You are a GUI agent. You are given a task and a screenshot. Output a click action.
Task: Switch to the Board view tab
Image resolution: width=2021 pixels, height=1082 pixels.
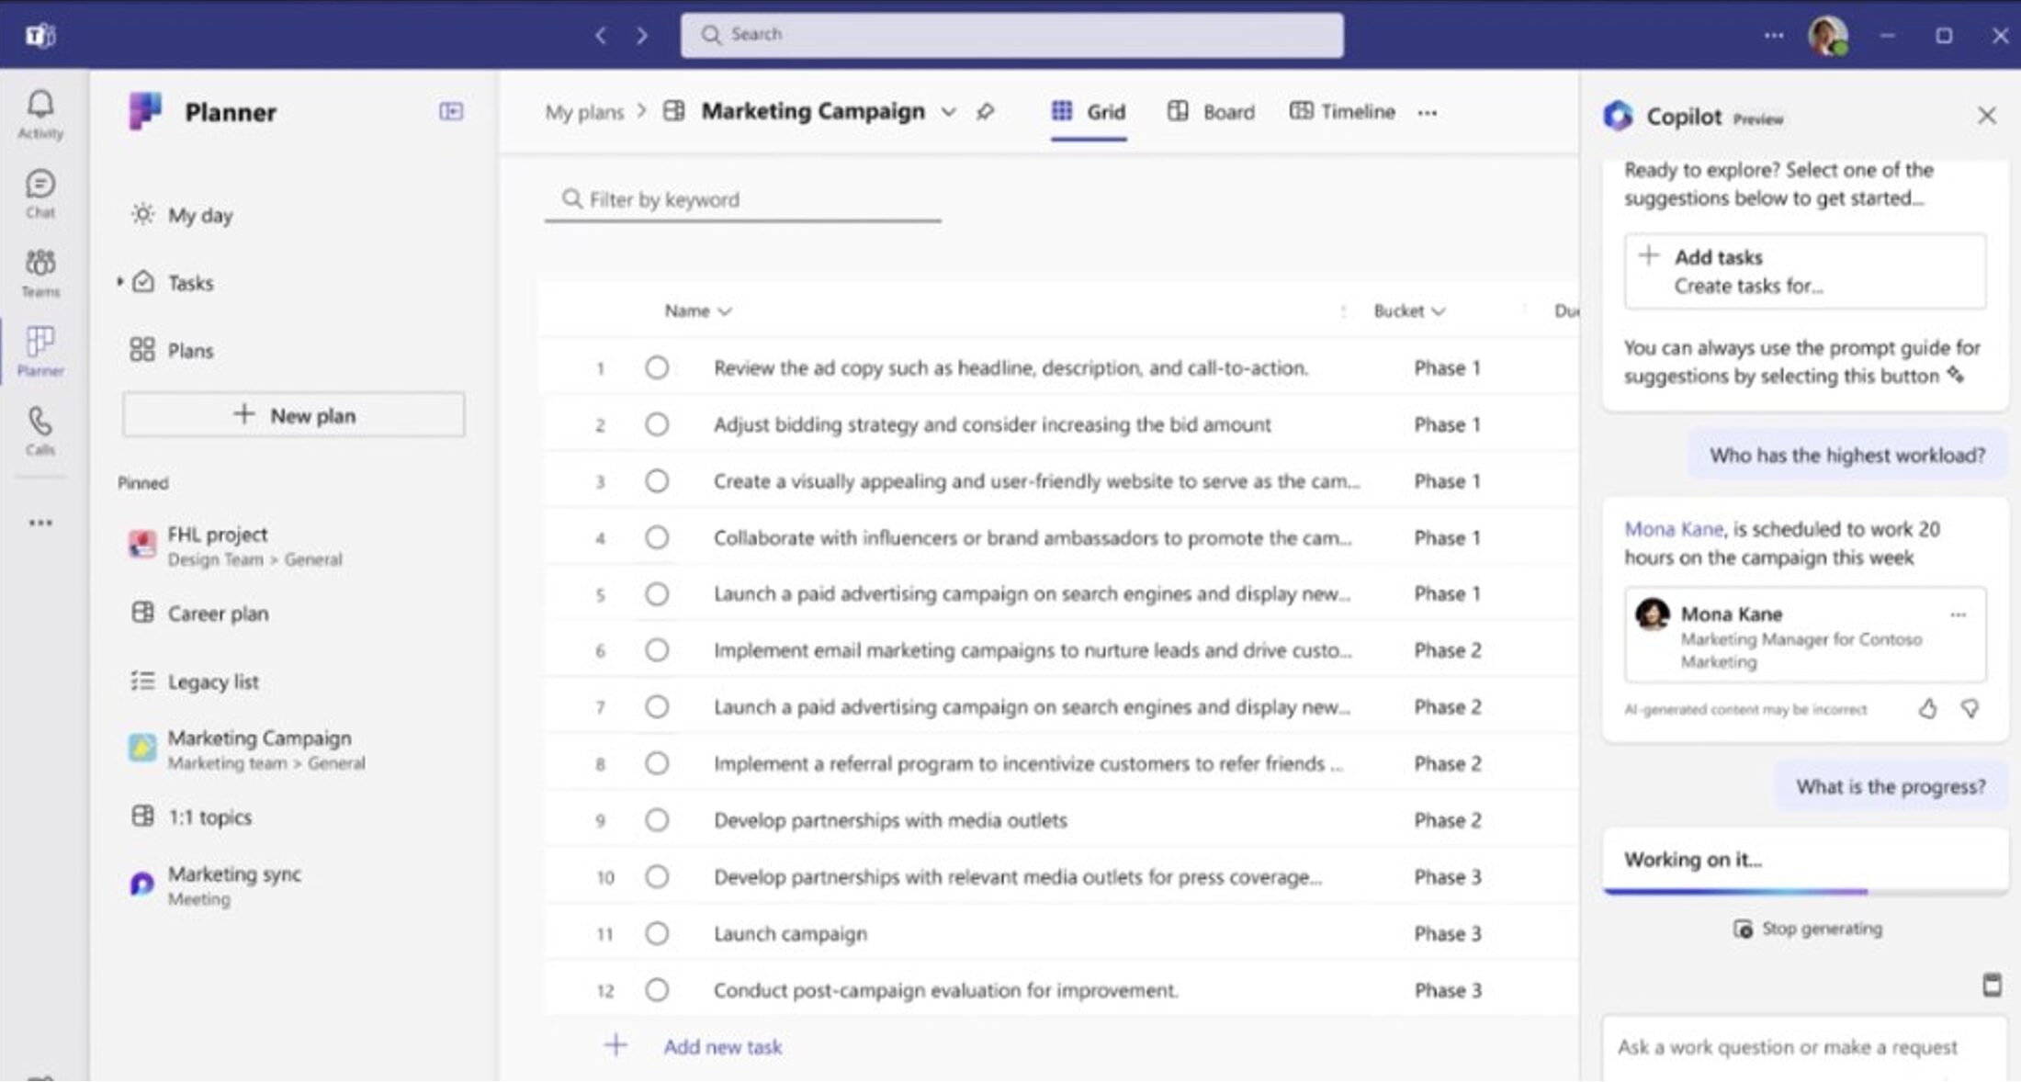pos(1212,112)
